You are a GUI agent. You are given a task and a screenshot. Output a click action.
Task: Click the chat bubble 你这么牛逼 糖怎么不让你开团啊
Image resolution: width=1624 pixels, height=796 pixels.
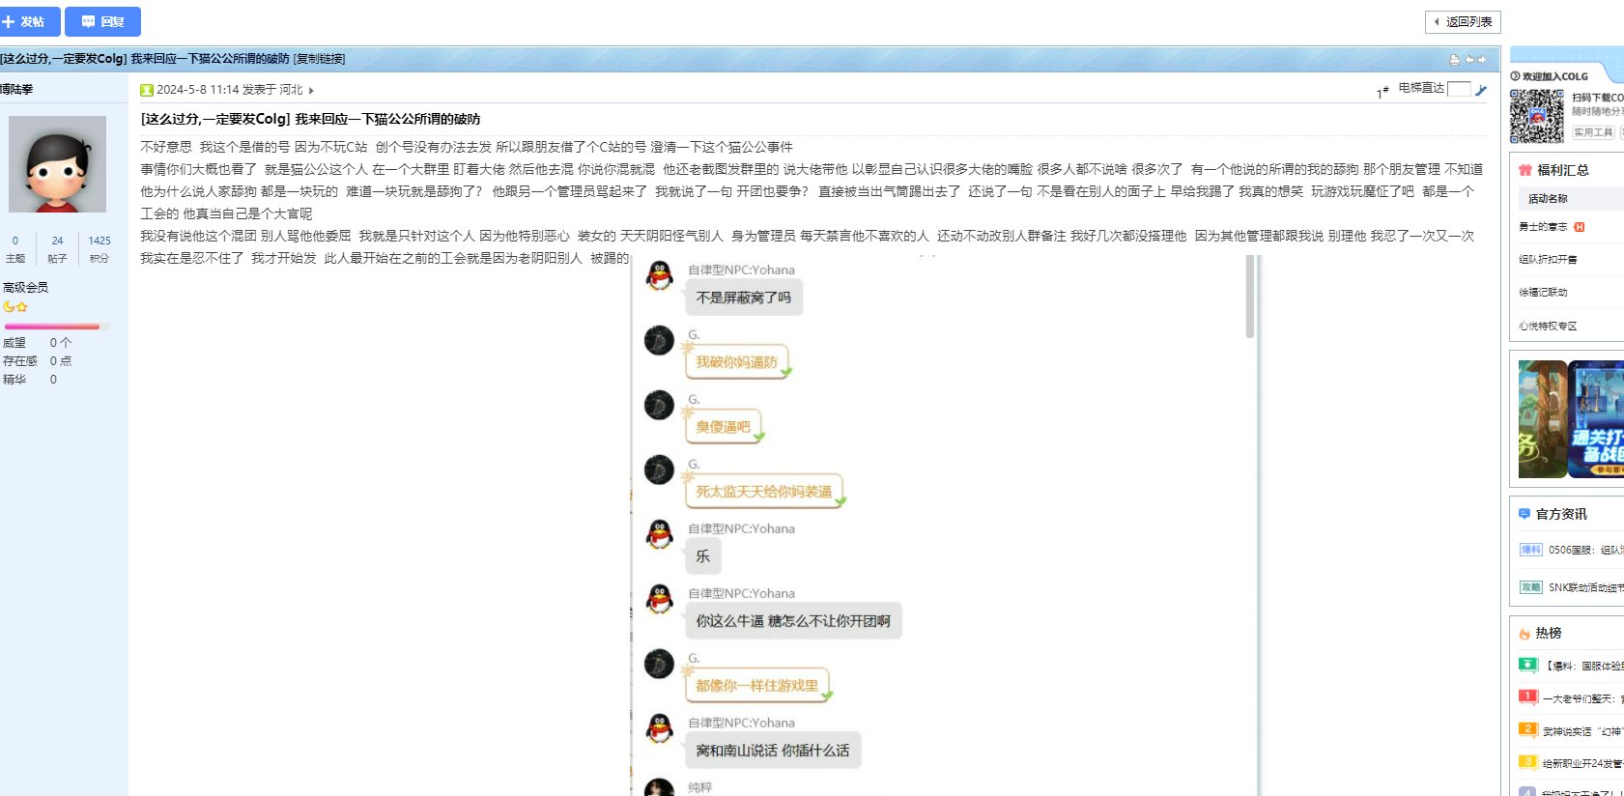(x=793, y=621)
